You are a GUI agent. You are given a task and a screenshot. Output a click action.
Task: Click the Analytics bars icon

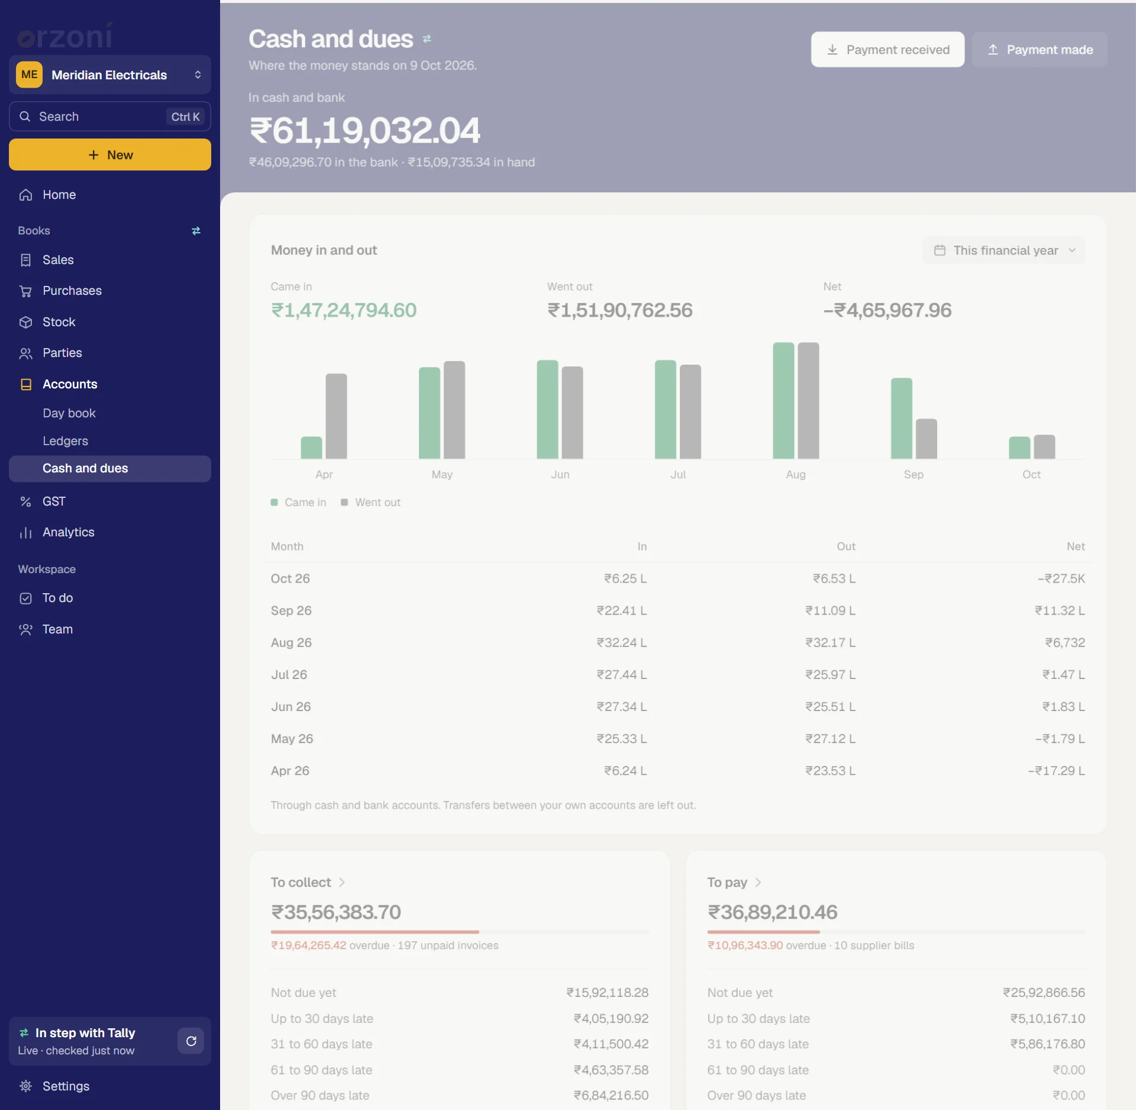click(x=25, y=532)
